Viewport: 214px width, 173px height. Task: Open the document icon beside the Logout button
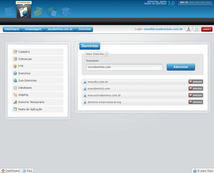pos(197,29)
